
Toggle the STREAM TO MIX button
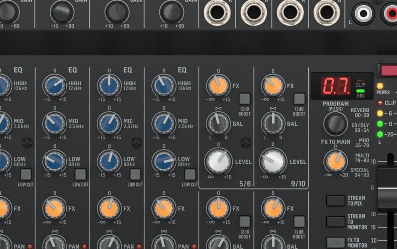[x=335, y=201]
